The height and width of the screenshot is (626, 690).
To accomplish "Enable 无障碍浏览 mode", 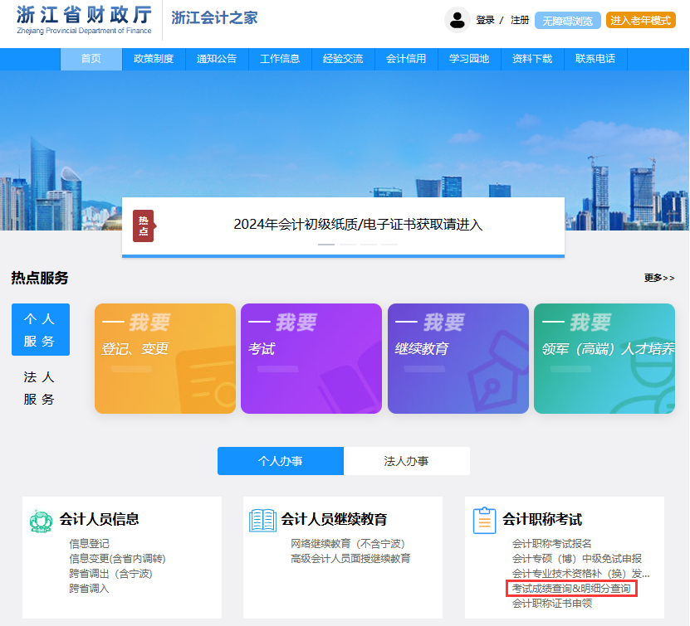I will coord(570,20).
